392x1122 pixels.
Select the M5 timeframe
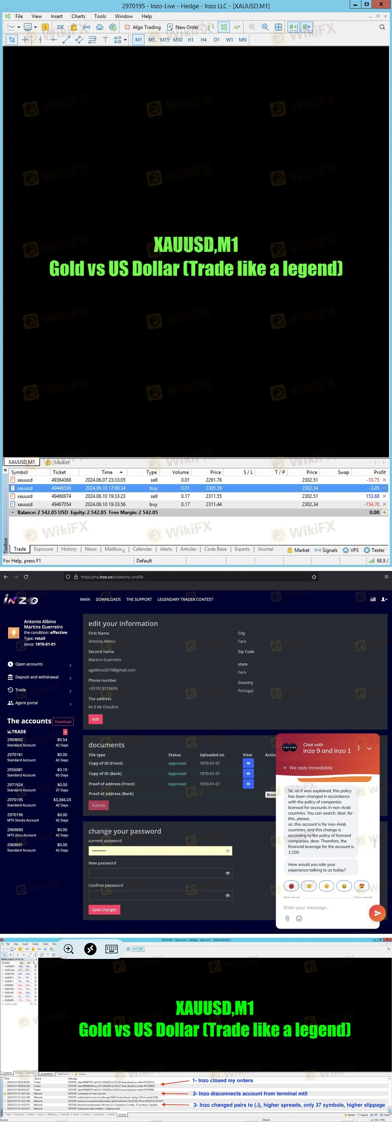[x=152, y=40]
